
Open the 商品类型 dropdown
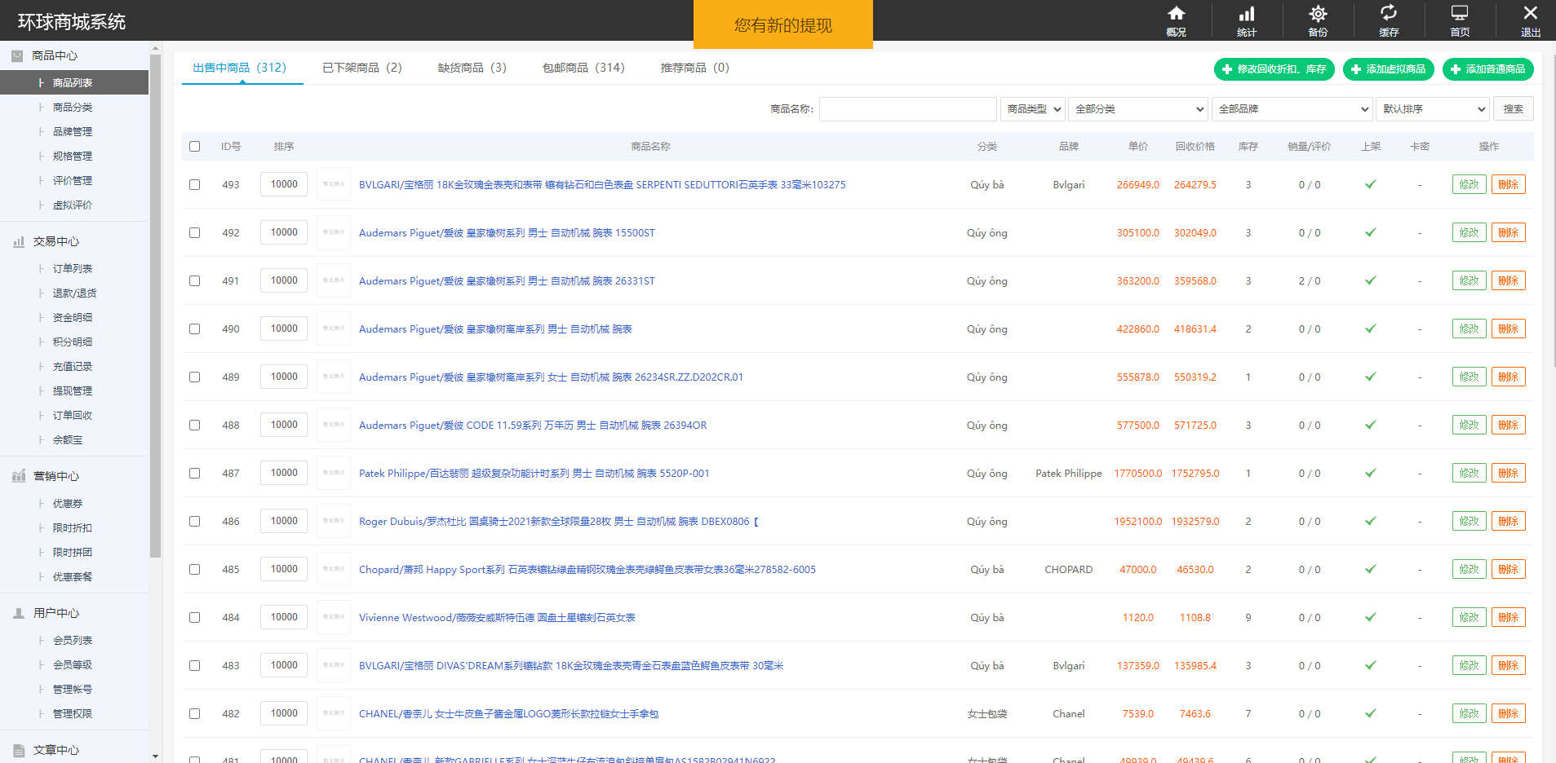click(x=1033, y=108)
